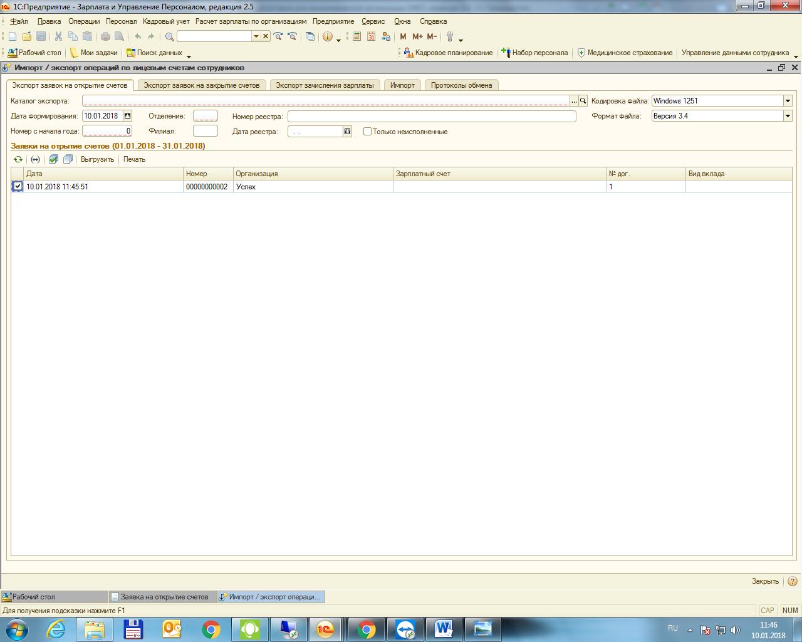
Task: Open the Сервис menu
Action: click(373, 21)
